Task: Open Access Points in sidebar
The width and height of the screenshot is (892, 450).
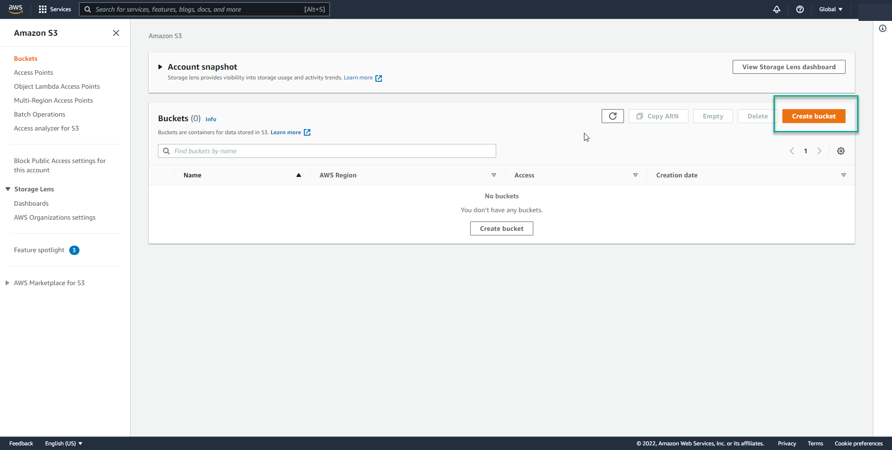Action: click(x=33, y=72)
